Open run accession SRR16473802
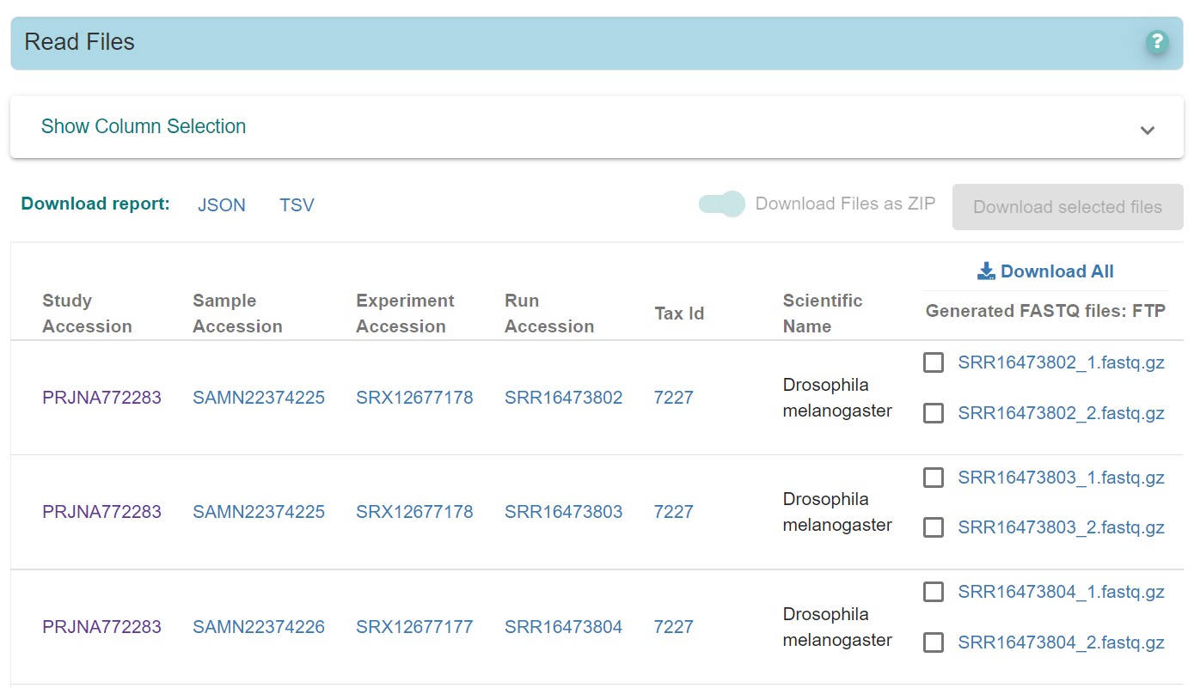Viewport: 1194px width, 688px height. pyautogui.click(x=563, y=398)
